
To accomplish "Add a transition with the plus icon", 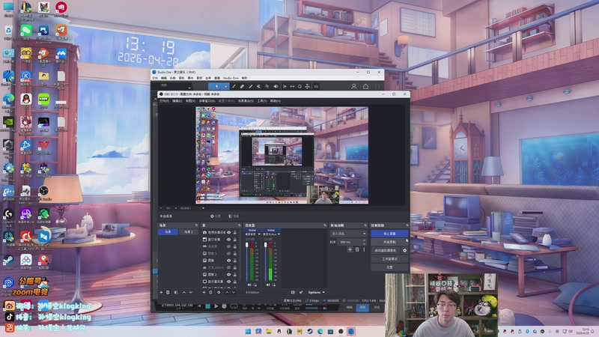I will tap(350, 250).
